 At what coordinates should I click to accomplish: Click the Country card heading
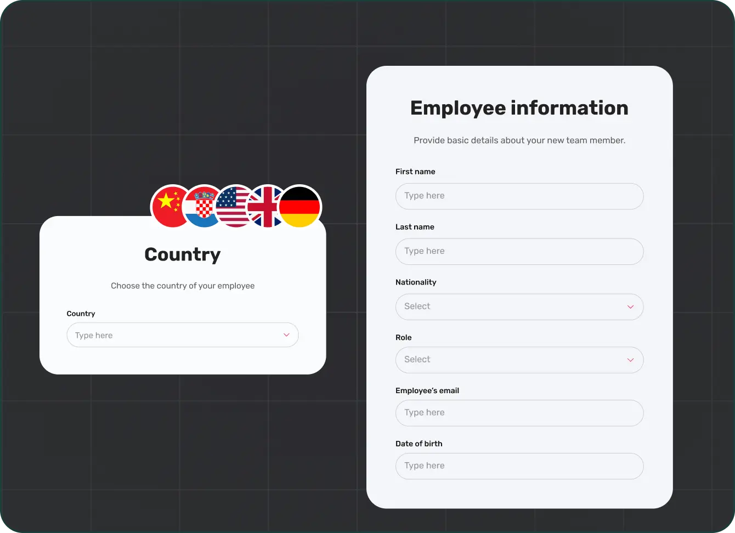click(x=183, y=254)
